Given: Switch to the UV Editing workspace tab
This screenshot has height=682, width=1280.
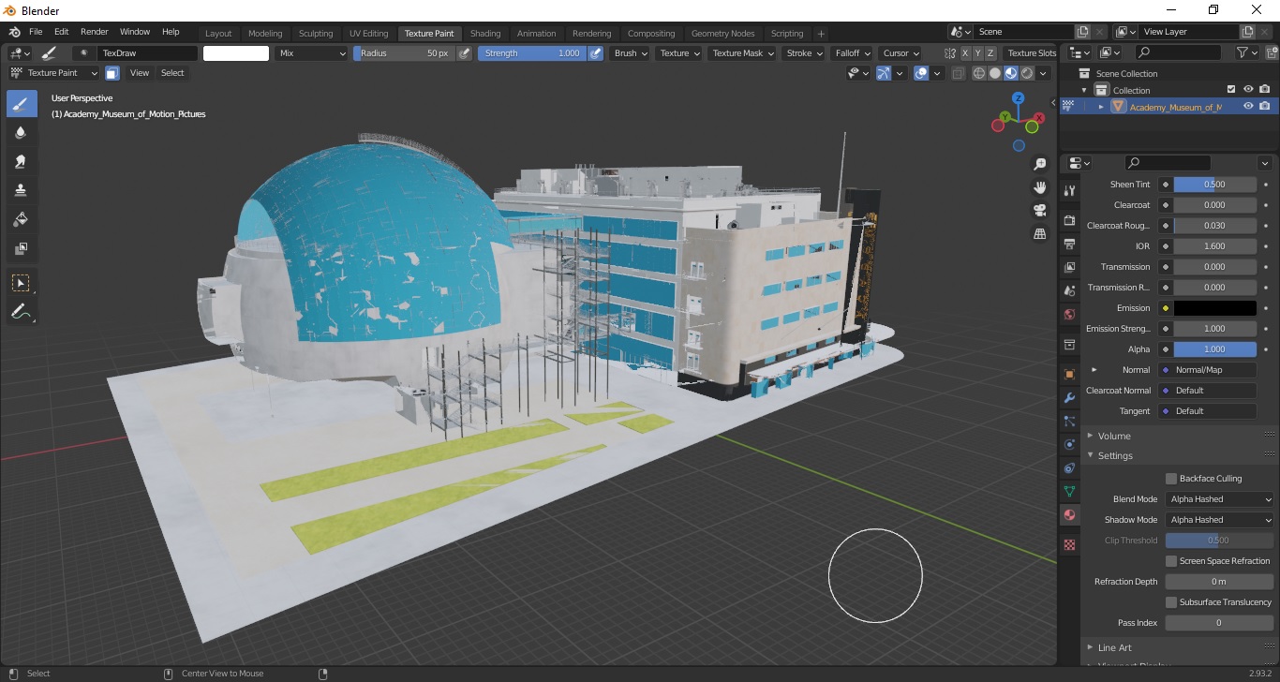Looking at the screenshot, I should (x=368, y=34).
